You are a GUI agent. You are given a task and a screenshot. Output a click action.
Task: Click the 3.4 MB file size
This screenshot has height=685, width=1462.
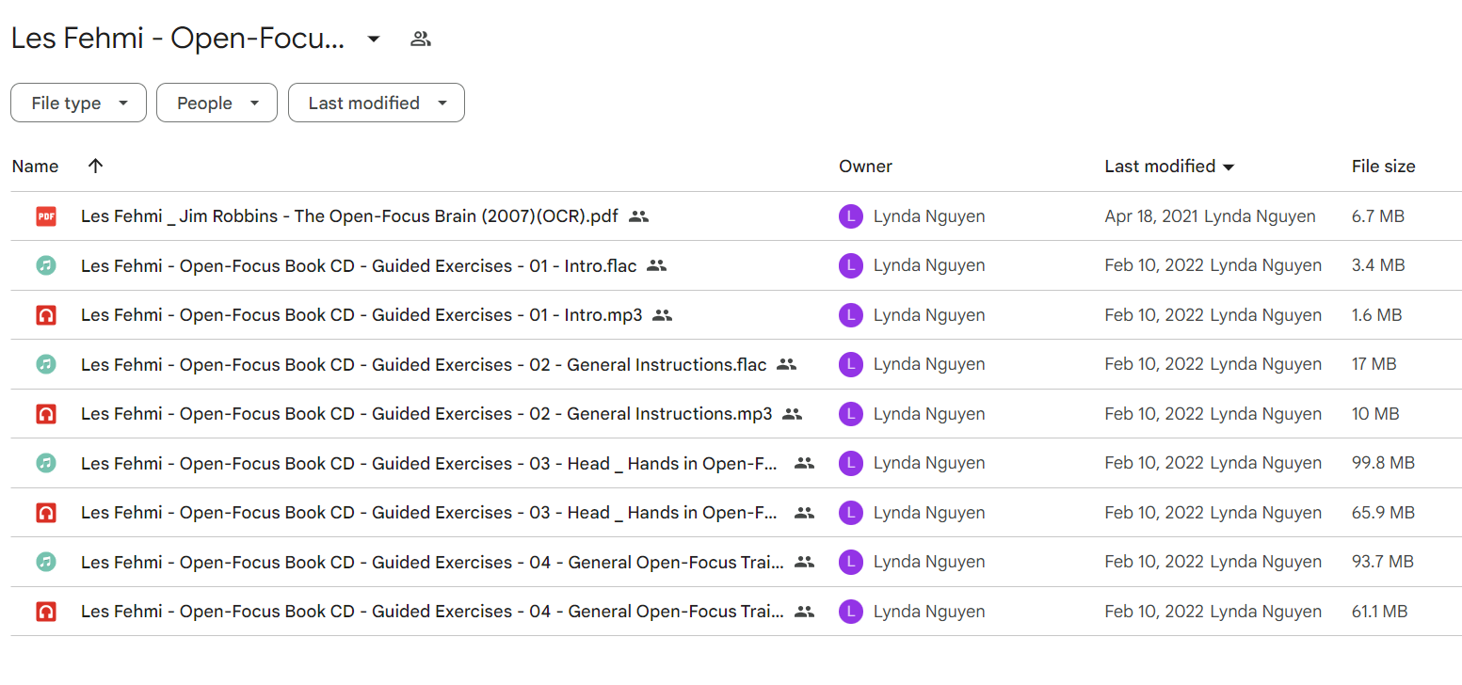(x=1378, y=265)
